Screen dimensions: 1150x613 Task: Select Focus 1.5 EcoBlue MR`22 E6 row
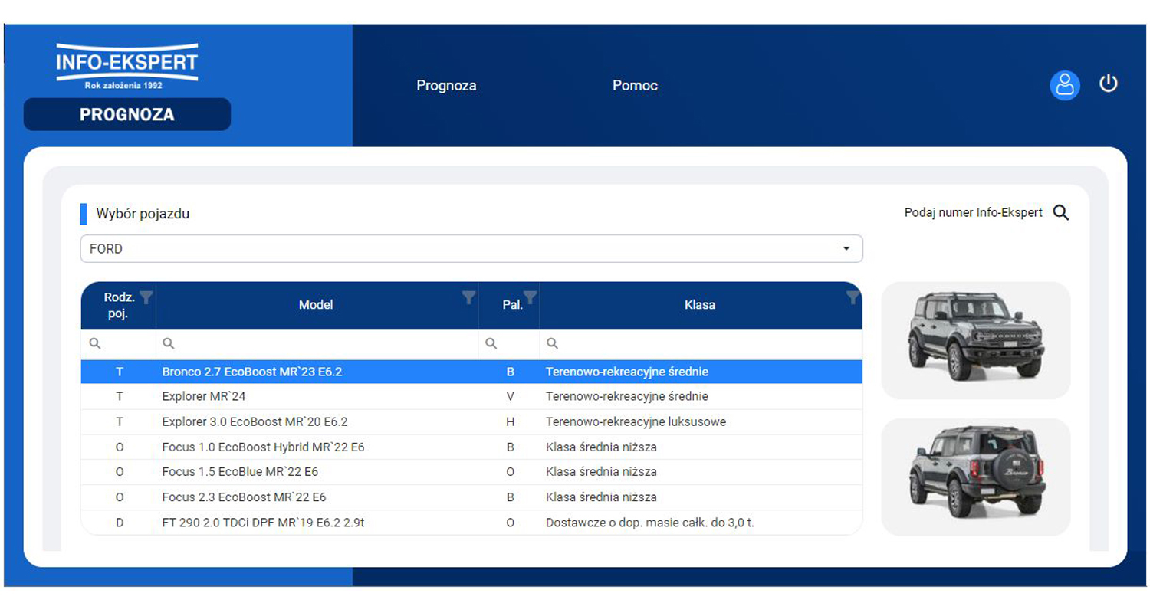(x=471, y=472)
